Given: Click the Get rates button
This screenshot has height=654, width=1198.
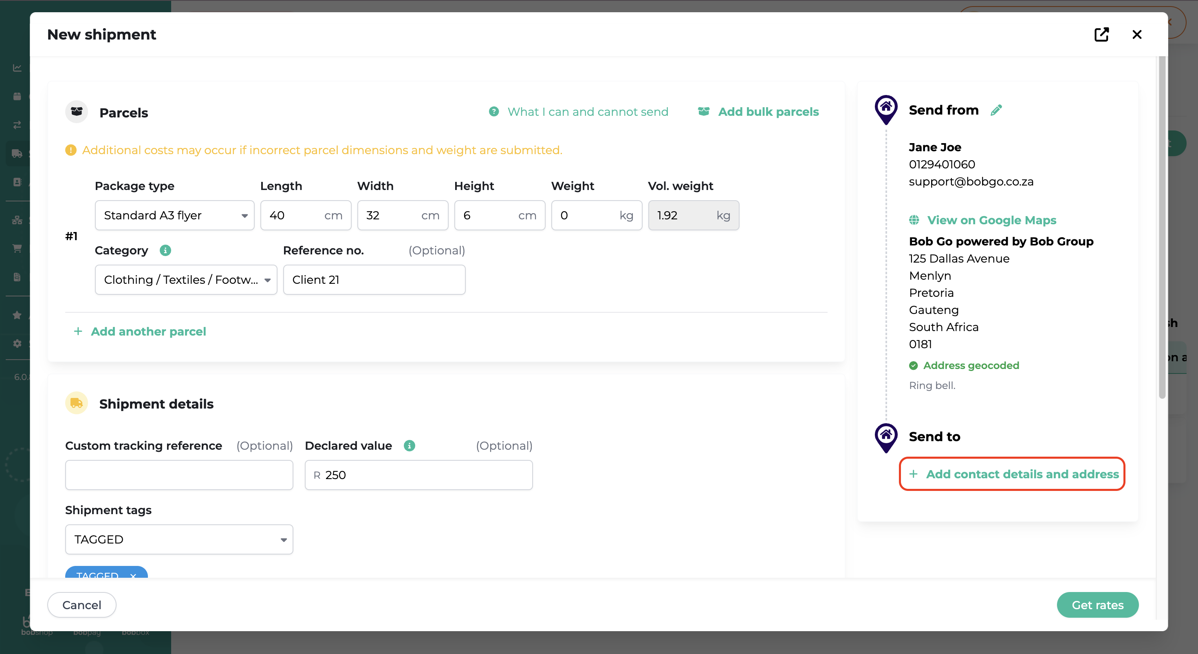Looking at the screenshot, I should click(x=1097, y=605).
